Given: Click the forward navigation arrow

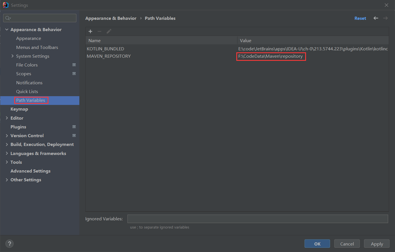Looking at the screenshot, I should pos(385,18).
